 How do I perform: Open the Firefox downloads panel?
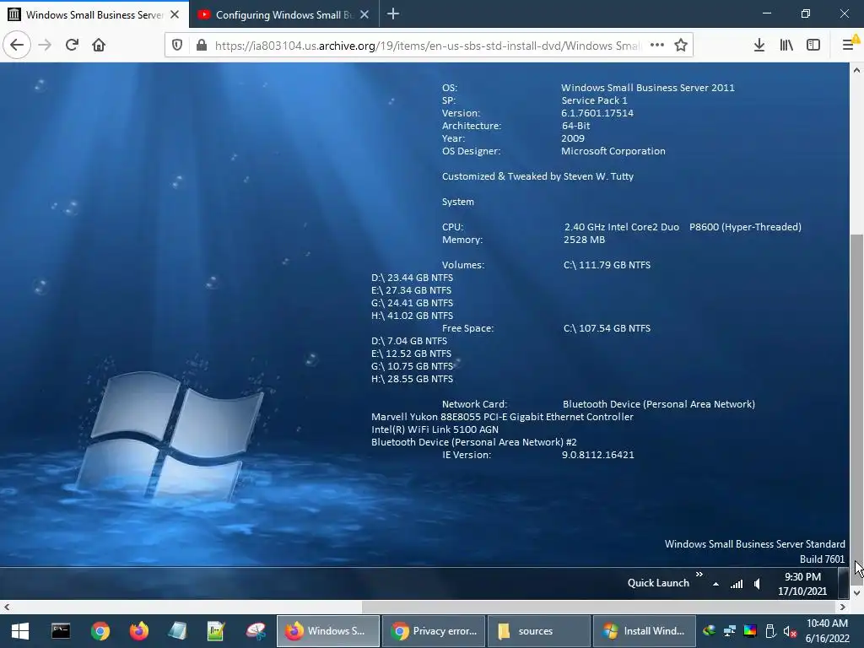tap(759, 46)
